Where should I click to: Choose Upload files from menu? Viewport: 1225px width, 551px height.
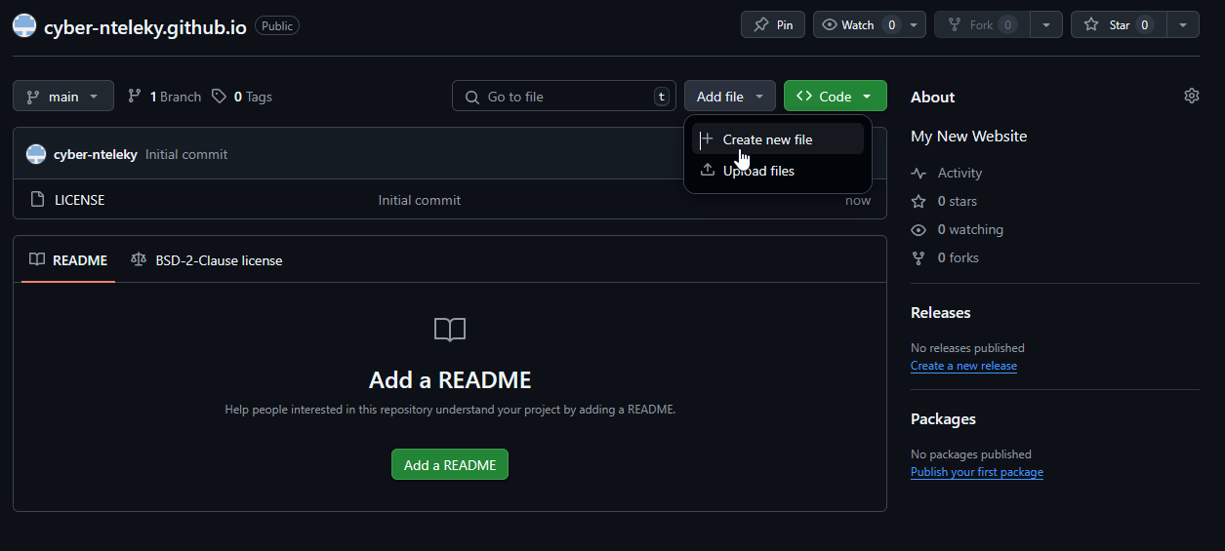pyautogui.click(x=778, y=171)
